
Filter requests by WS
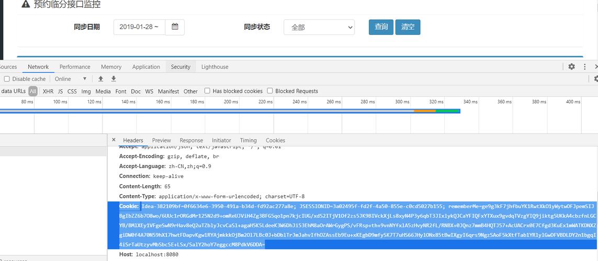pyautogui.click(x=149, y=91)
